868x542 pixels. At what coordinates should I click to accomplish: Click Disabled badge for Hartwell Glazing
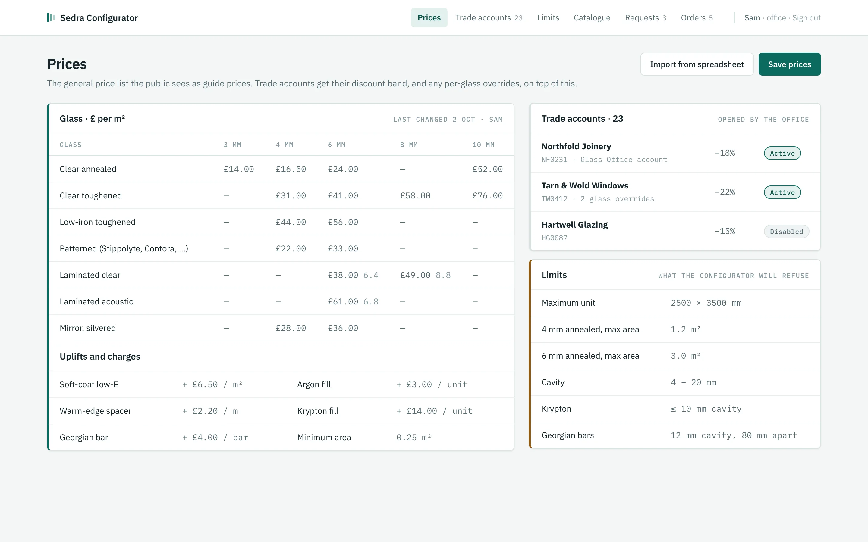tap(787, 232)
